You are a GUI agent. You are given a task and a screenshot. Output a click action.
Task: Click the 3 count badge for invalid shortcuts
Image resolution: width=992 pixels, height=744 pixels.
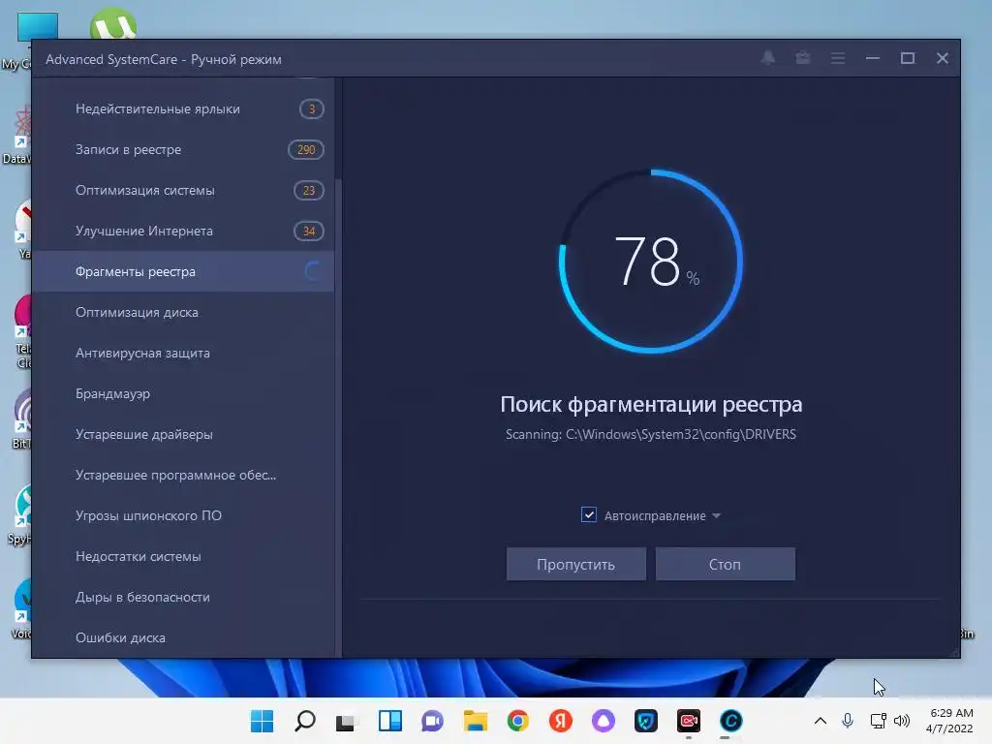pos(311,108)
